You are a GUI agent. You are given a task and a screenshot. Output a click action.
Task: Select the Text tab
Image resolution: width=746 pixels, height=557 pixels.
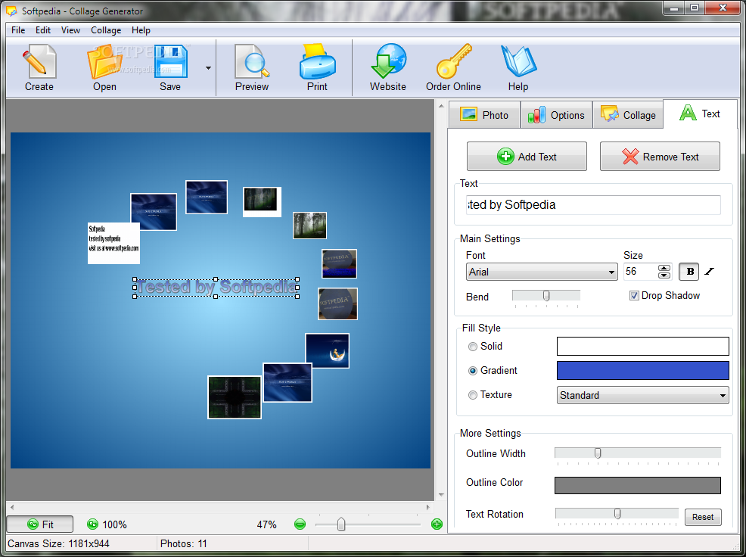(700, 114)
